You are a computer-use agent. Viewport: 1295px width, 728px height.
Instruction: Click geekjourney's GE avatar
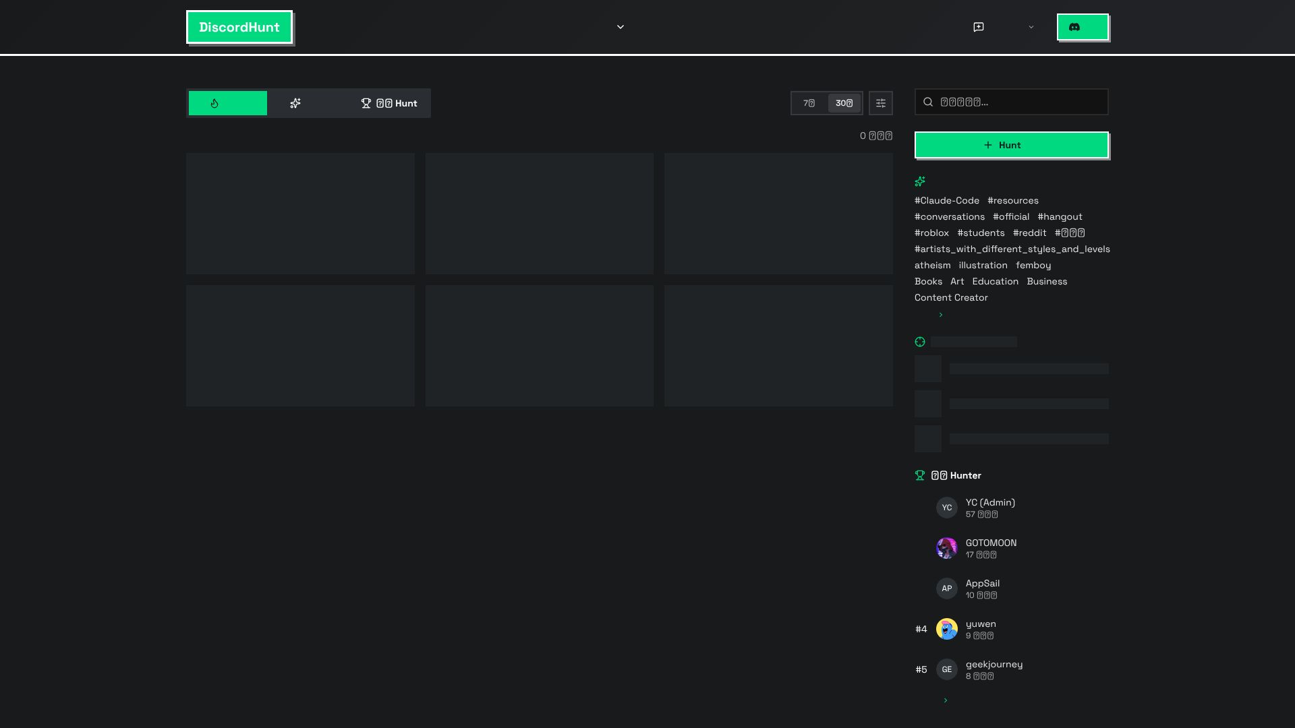pos(947,669)
